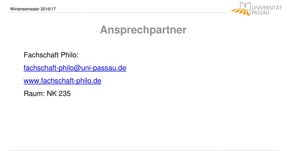The width and height of the screenshot is (287, 161).
Task: Click the grey footer line at slide bottom
Action: (143, 150)
